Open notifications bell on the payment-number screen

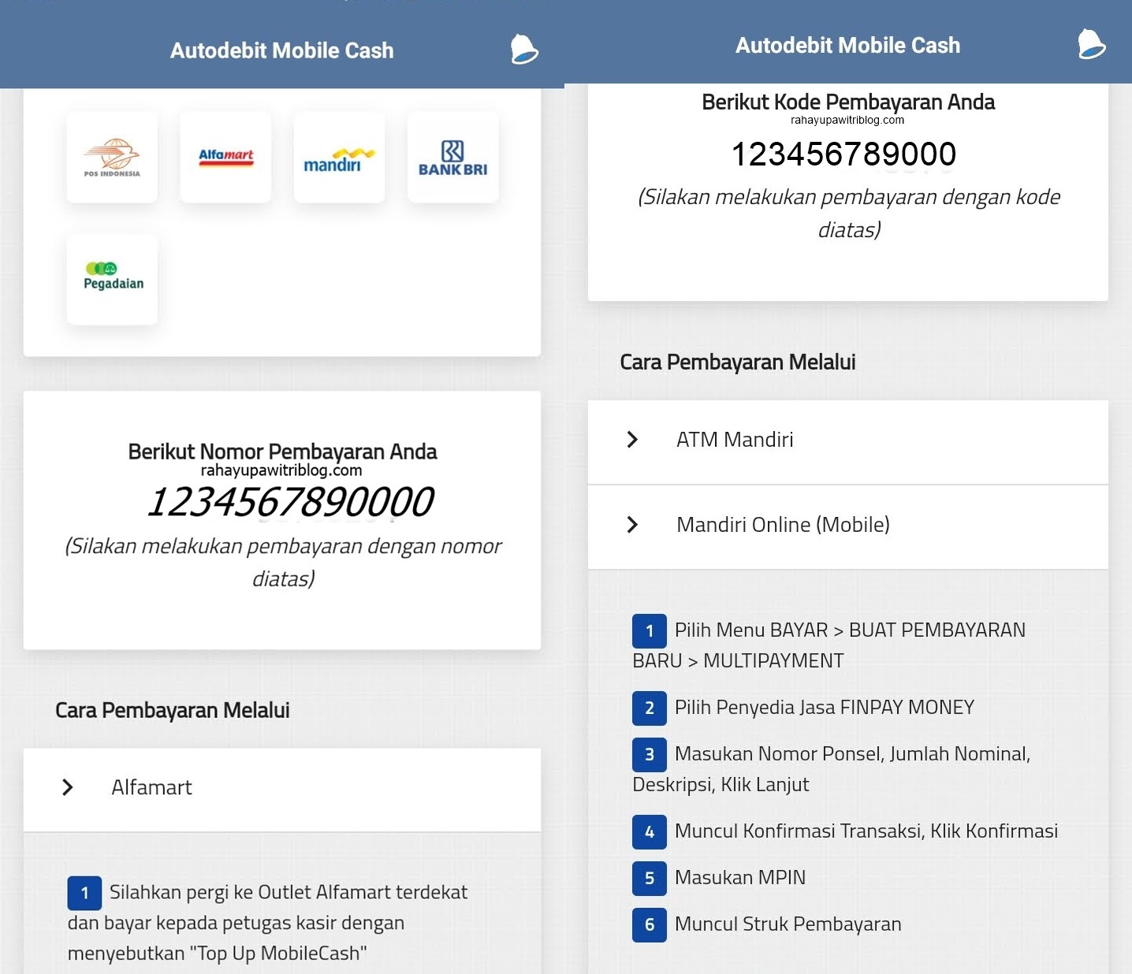pyautogui.click(x=523, y=50)
